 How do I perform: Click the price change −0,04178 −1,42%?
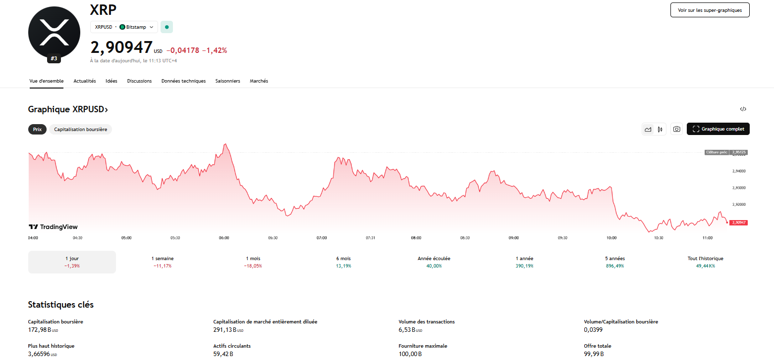pyautogui.click(x=197, y=50)
